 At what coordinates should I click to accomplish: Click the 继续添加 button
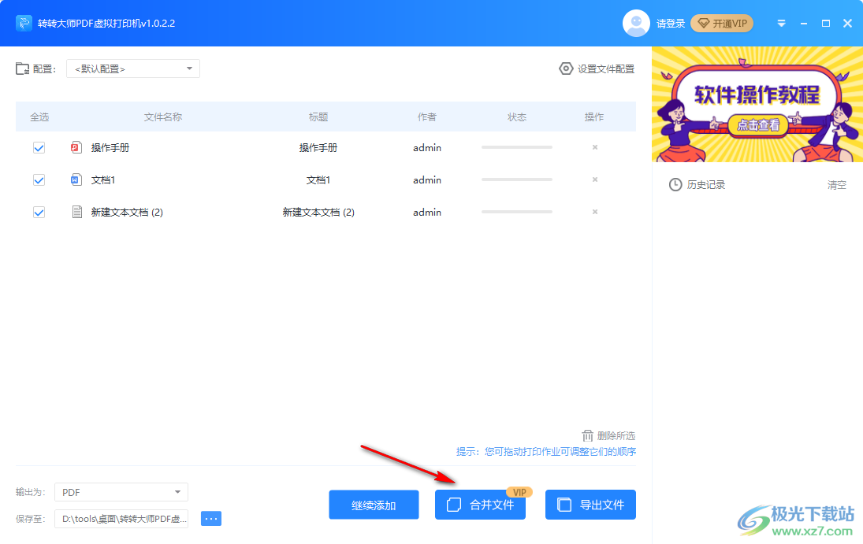point(374,505)
